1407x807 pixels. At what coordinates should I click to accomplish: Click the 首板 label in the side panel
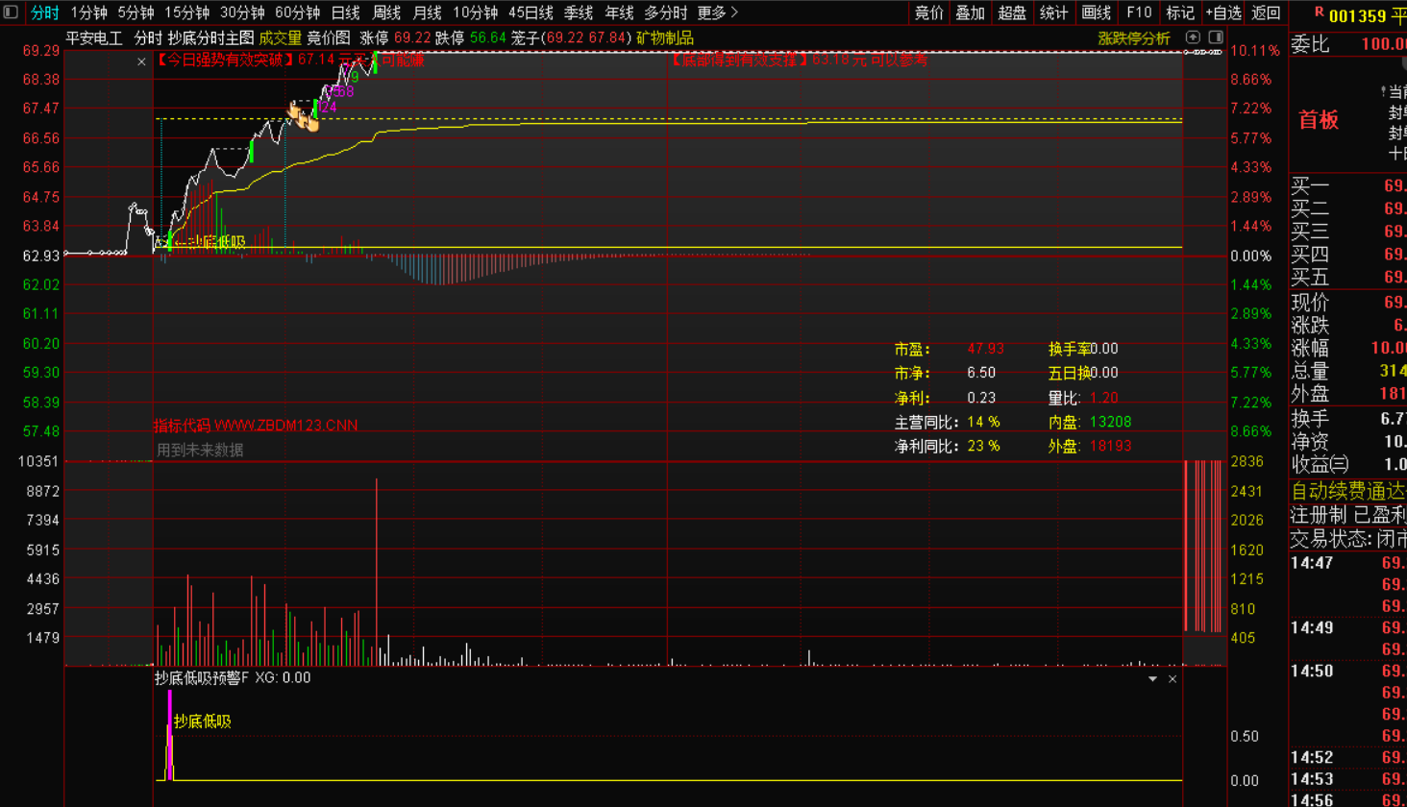[x=1319, y=120]
